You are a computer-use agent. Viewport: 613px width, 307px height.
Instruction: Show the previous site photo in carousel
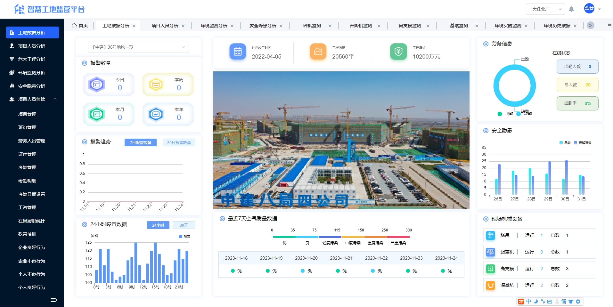coord(224,140)
